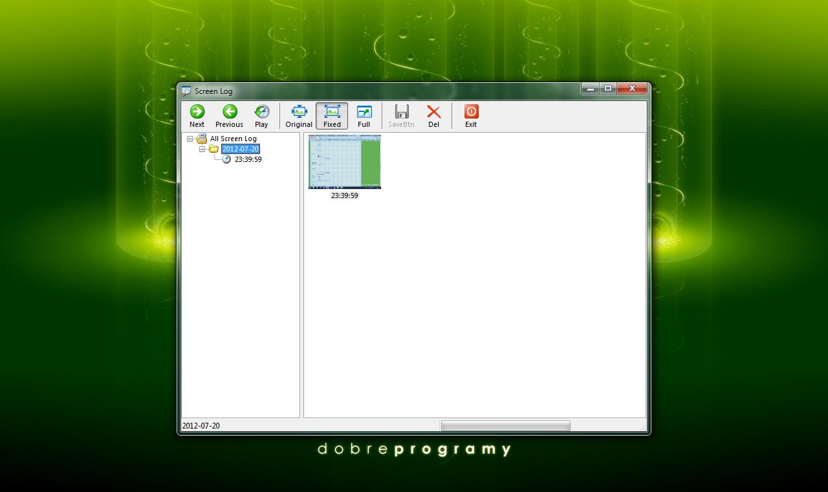The height and width of the screenshot is (492, 828).
Task: Exit the Screen Log application
Action: coord(471,116)
